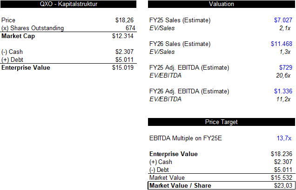Select the Valuation section header
This screenshot has height=190, width=296.
[222, 4]
